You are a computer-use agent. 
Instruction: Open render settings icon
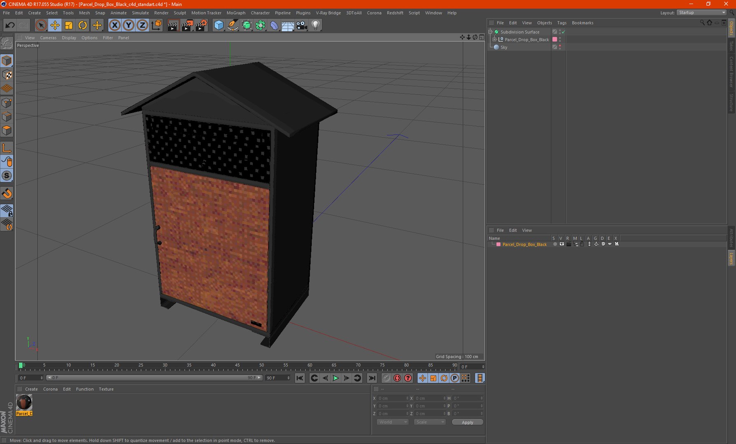[201, 25]
